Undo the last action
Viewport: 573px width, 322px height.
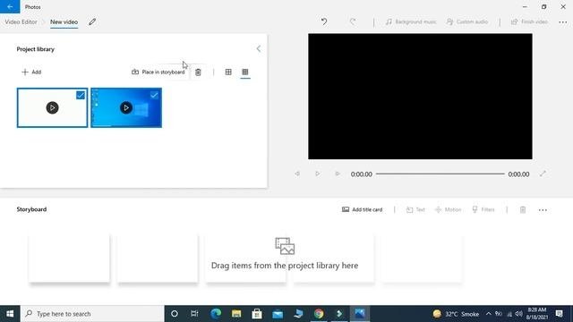coord(324,21)
